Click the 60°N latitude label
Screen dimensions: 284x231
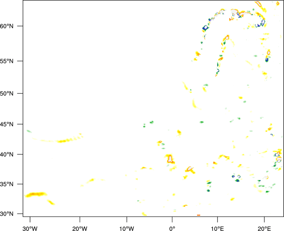pos(7,26)
